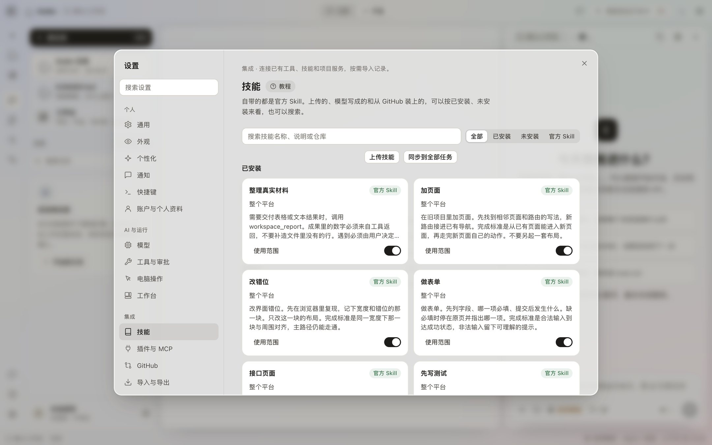Open 账户与个人资料 account settings
The image size is (712, 445).
[168, 209]
